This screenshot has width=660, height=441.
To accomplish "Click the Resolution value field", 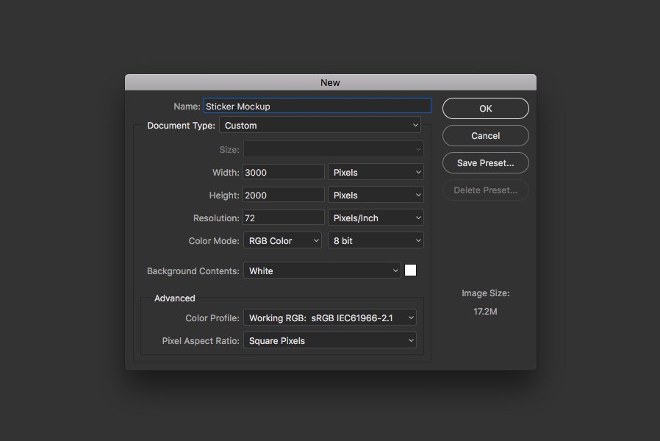I will [283, 218].
